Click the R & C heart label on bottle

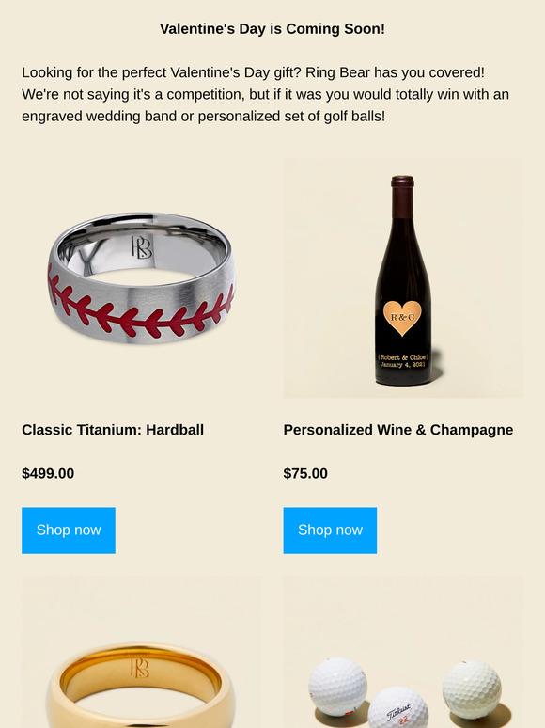click(x=402, y=318)
